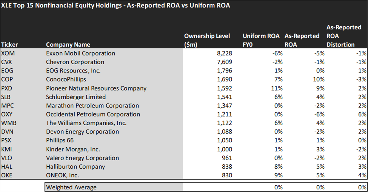This screenshot has width=368, height=192.
Task: Select EOG Resources, Inc. name
Action: tap(73, 71)
